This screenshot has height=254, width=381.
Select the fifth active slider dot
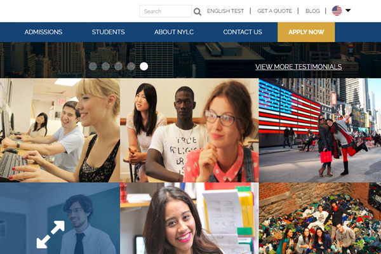pyautogui.click(x=144, y=66)
